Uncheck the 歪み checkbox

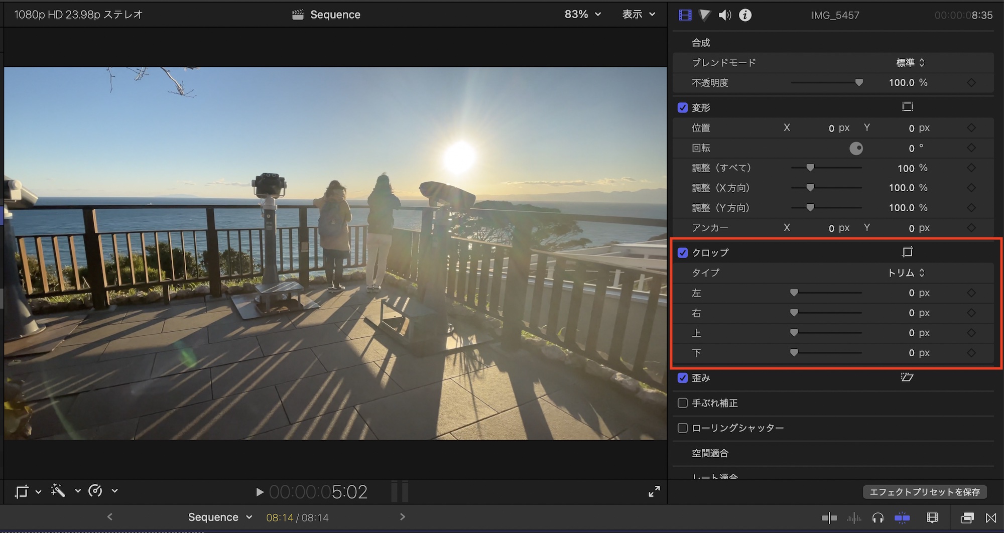(x=683, y=378)
